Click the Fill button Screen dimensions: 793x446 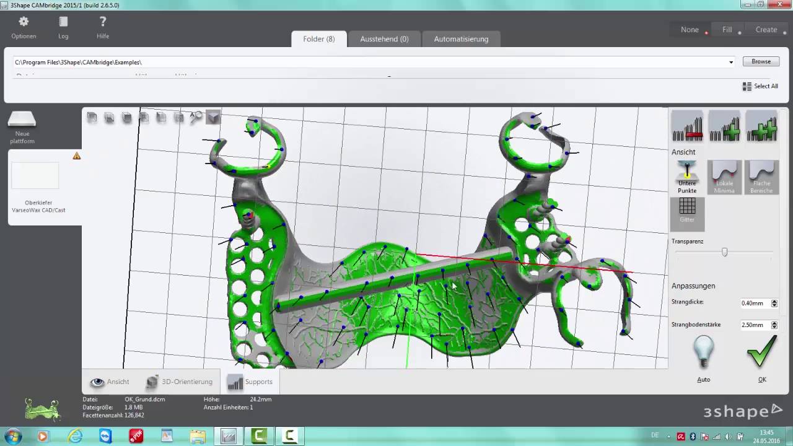pos(727,30)
